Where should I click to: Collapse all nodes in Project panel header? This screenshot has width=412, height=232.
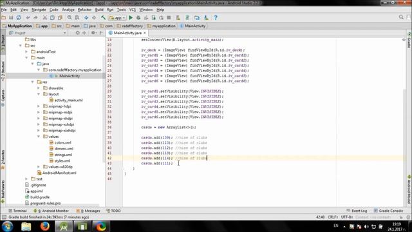tap(84, 33)
